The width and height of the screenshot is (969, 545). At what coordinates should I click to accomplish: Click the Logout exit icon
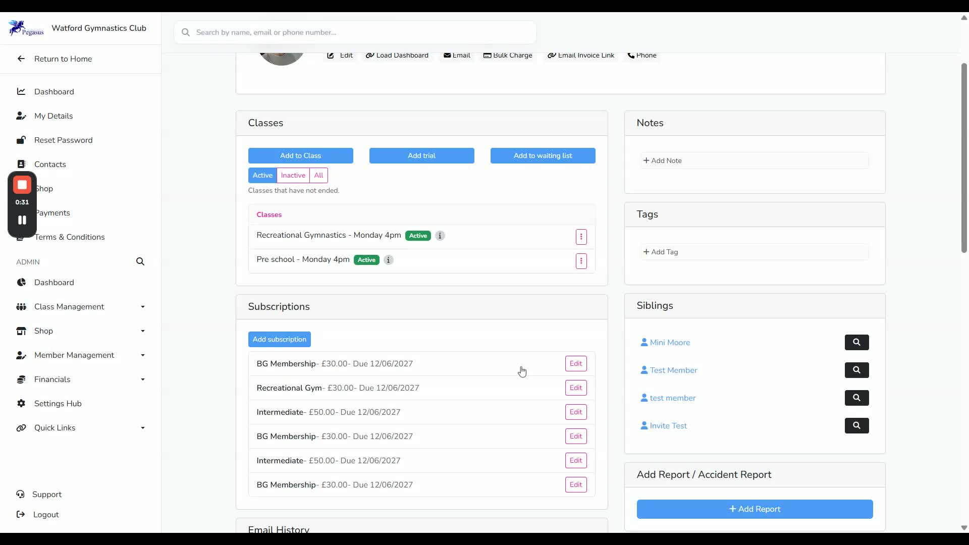[21, 514]
